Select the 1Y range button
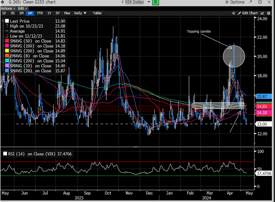The image size is (275, 202). (49, 13)
